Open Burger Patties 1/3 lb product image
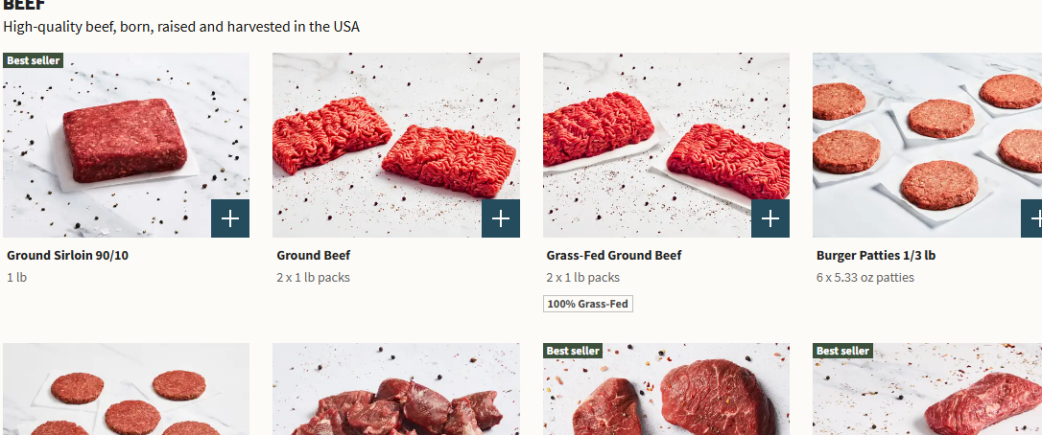1042x435 pixels. [x=927, y=145]
